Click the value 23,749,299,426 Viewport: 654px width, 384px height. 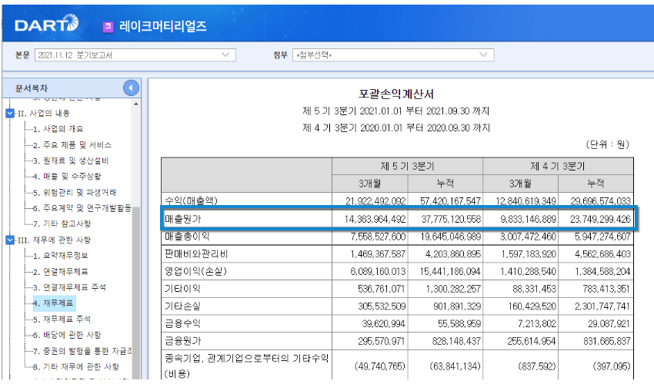(x=600, y=219)
